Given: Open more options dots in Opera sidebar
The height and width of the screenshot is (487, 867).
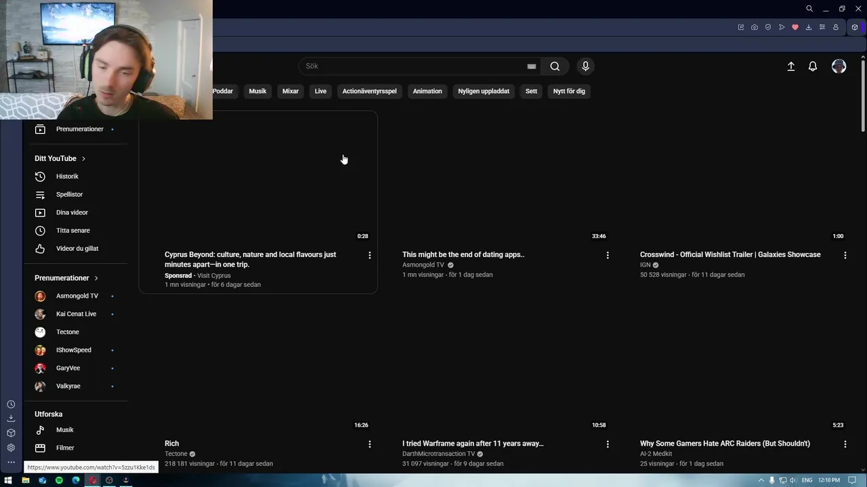Looking at the screenshot, I should pos(11,463).
